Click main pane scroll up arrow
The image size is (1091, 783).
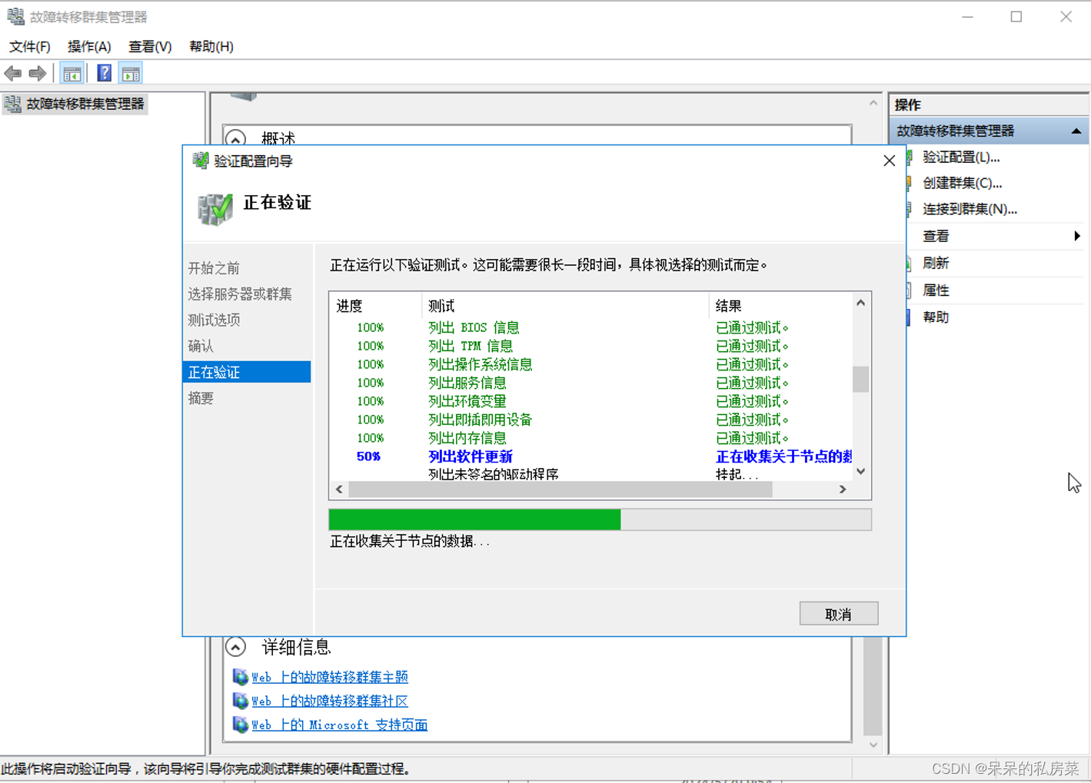(x=873, y=103)
